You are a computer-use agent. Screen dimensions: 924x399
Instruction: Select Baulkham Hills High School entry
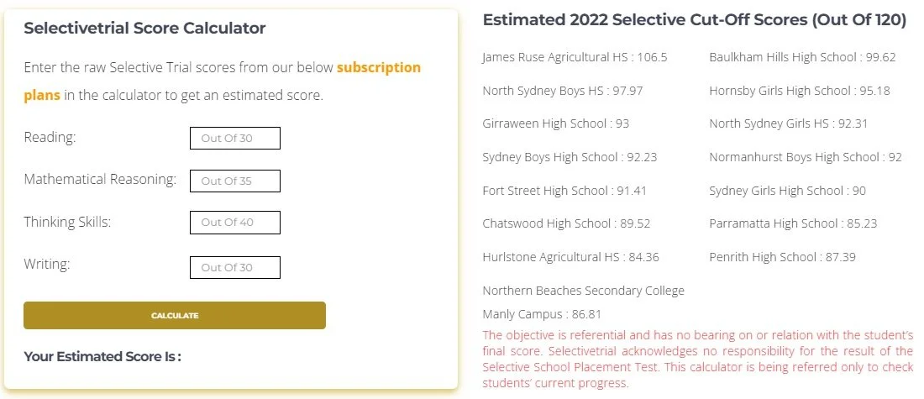coord(802,57)
